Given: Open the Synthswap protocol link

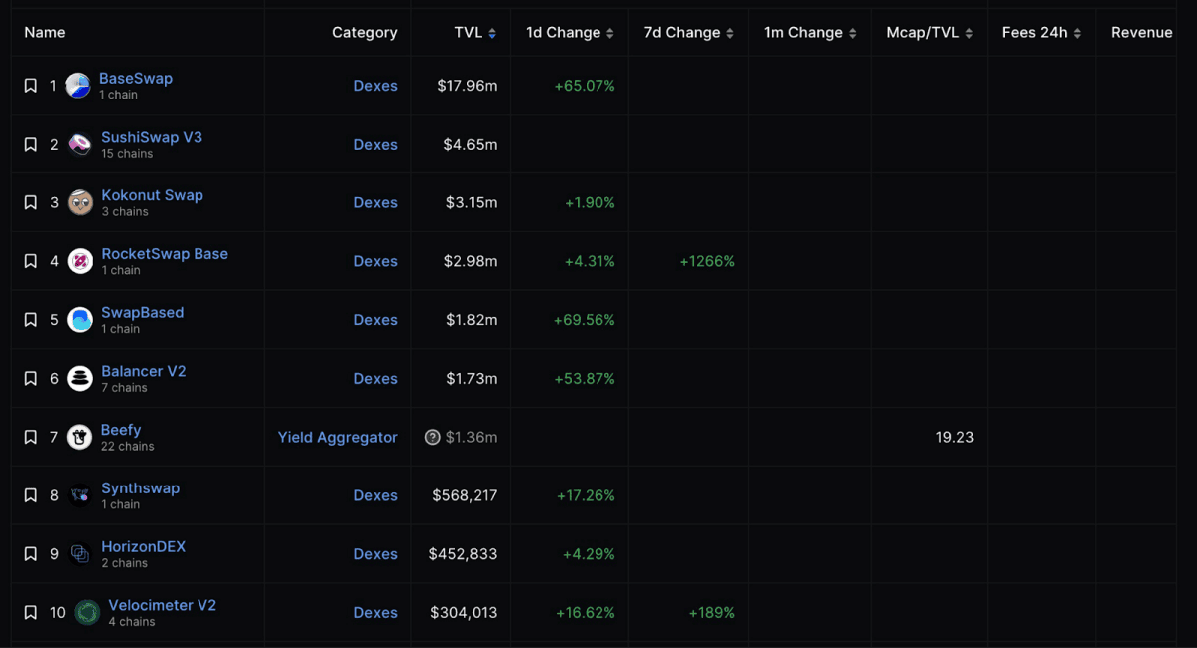Looking at the screenshot, I should 141,488.
